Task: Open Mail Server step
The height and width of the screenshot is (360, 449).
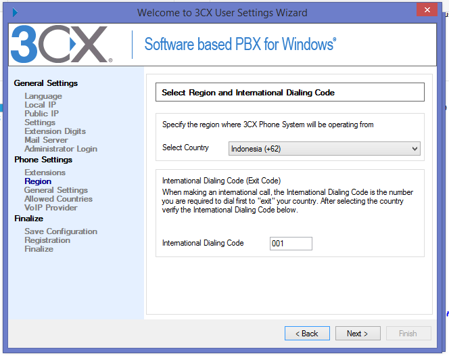Action: (x=46, y=140)
